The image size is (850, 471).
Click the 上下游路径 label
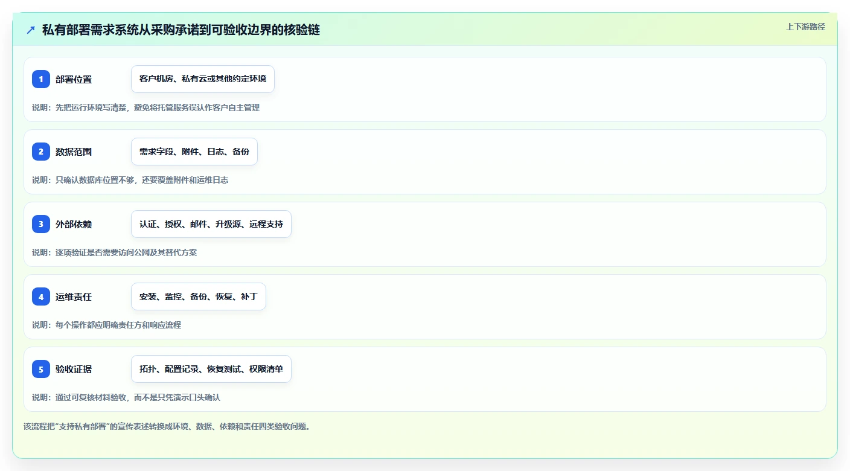point(805,27)
